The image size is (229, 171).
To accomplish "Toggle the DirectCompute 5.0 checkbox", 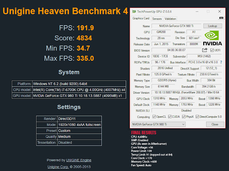I will (197, 117).
